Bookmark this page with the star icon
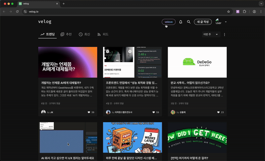The width and height of the screenshot is (265, 161). point(229,12)
